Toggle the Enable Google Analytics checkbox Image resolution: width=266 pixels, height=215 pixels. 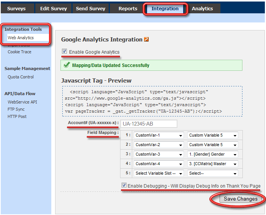[65, 52]
